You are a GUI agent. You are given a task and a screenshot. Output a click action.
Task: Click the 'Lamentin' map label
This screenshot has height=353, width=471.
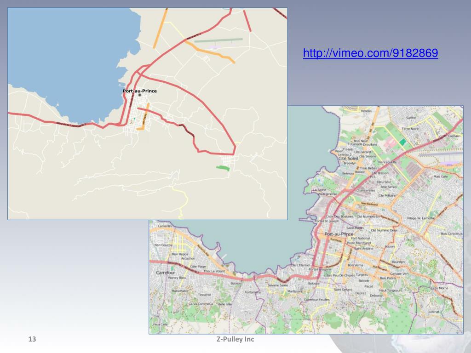coord(164,226)
